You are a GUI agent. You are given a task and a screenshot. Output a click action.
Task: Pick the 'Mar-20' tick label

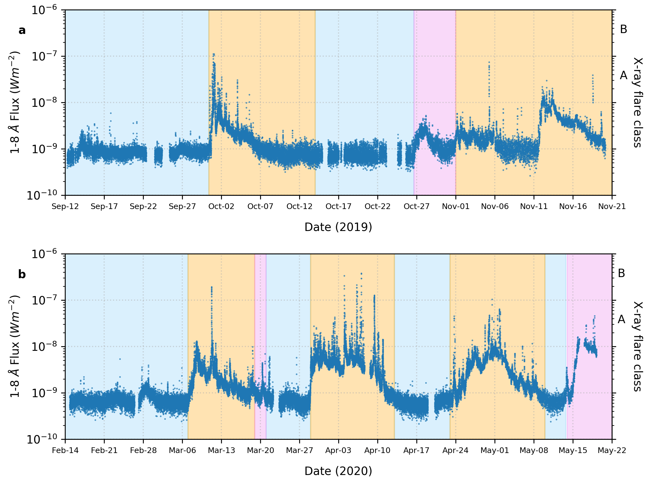tap(260, 451)
